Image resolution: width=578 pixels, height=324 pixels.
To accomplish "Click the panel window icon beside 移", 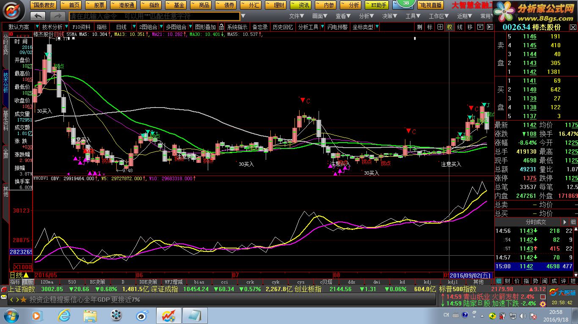I will click(480, 27).
